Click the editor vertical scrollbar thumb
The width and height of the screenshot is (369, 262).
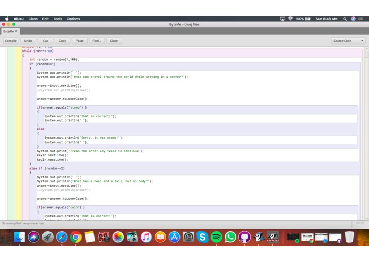(x=367, y=55)
